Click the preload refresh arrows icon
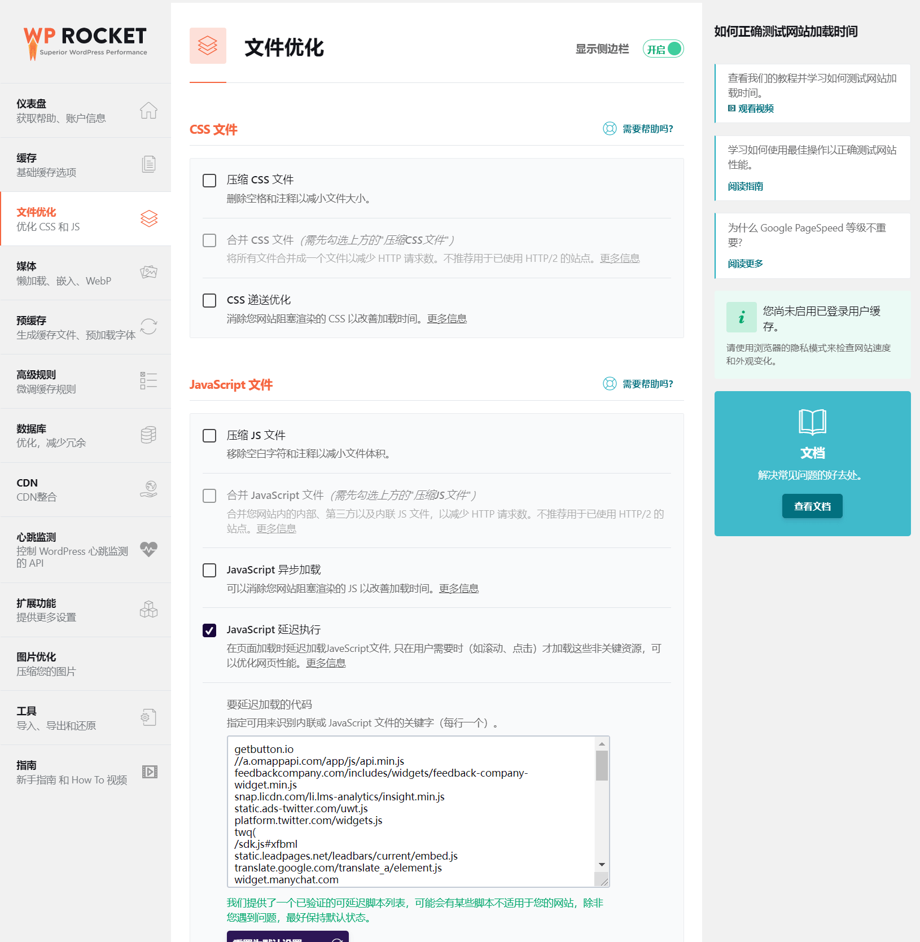 click(148, 326)
